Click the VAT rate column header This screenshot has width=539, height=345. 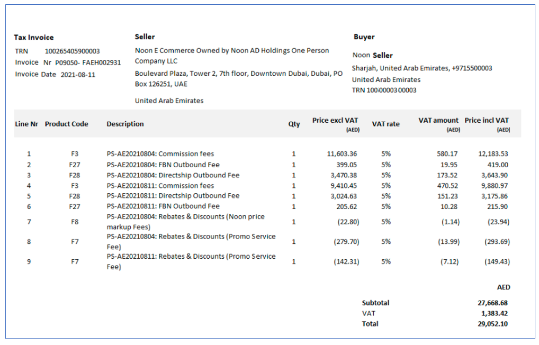pos(385,124)
